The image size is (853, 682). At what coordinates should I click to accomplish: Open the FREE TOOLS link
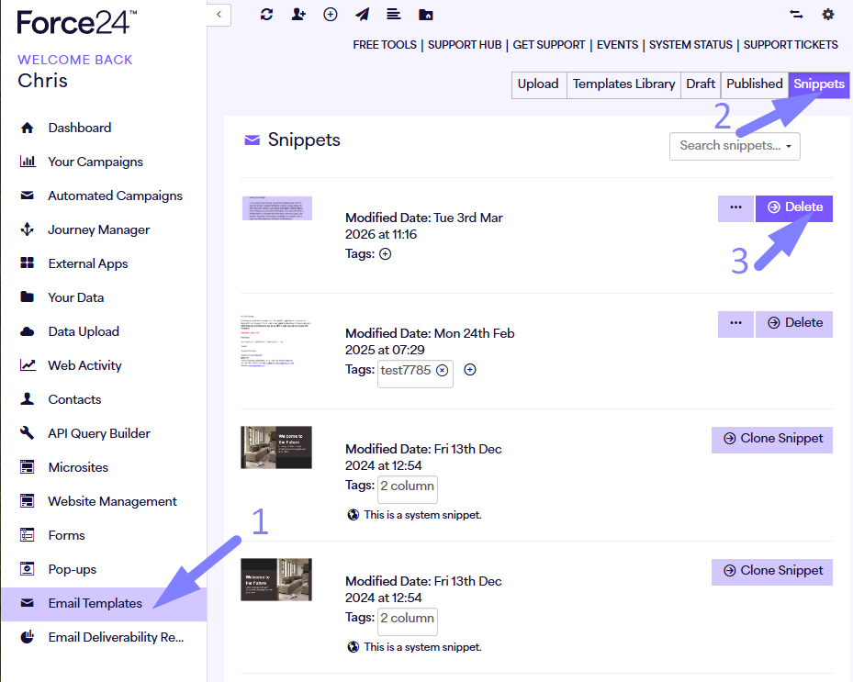(385, 45)
